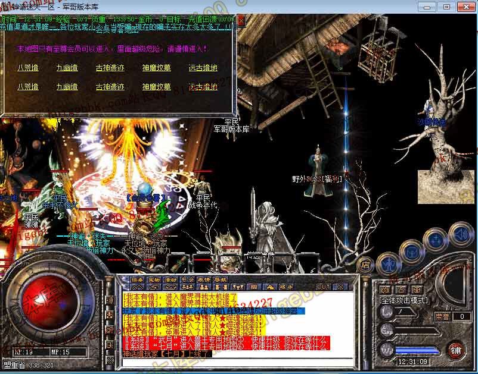Screen dimensions: 478x374
Task: Click the HP:19 readout
Action: [24, 352]
